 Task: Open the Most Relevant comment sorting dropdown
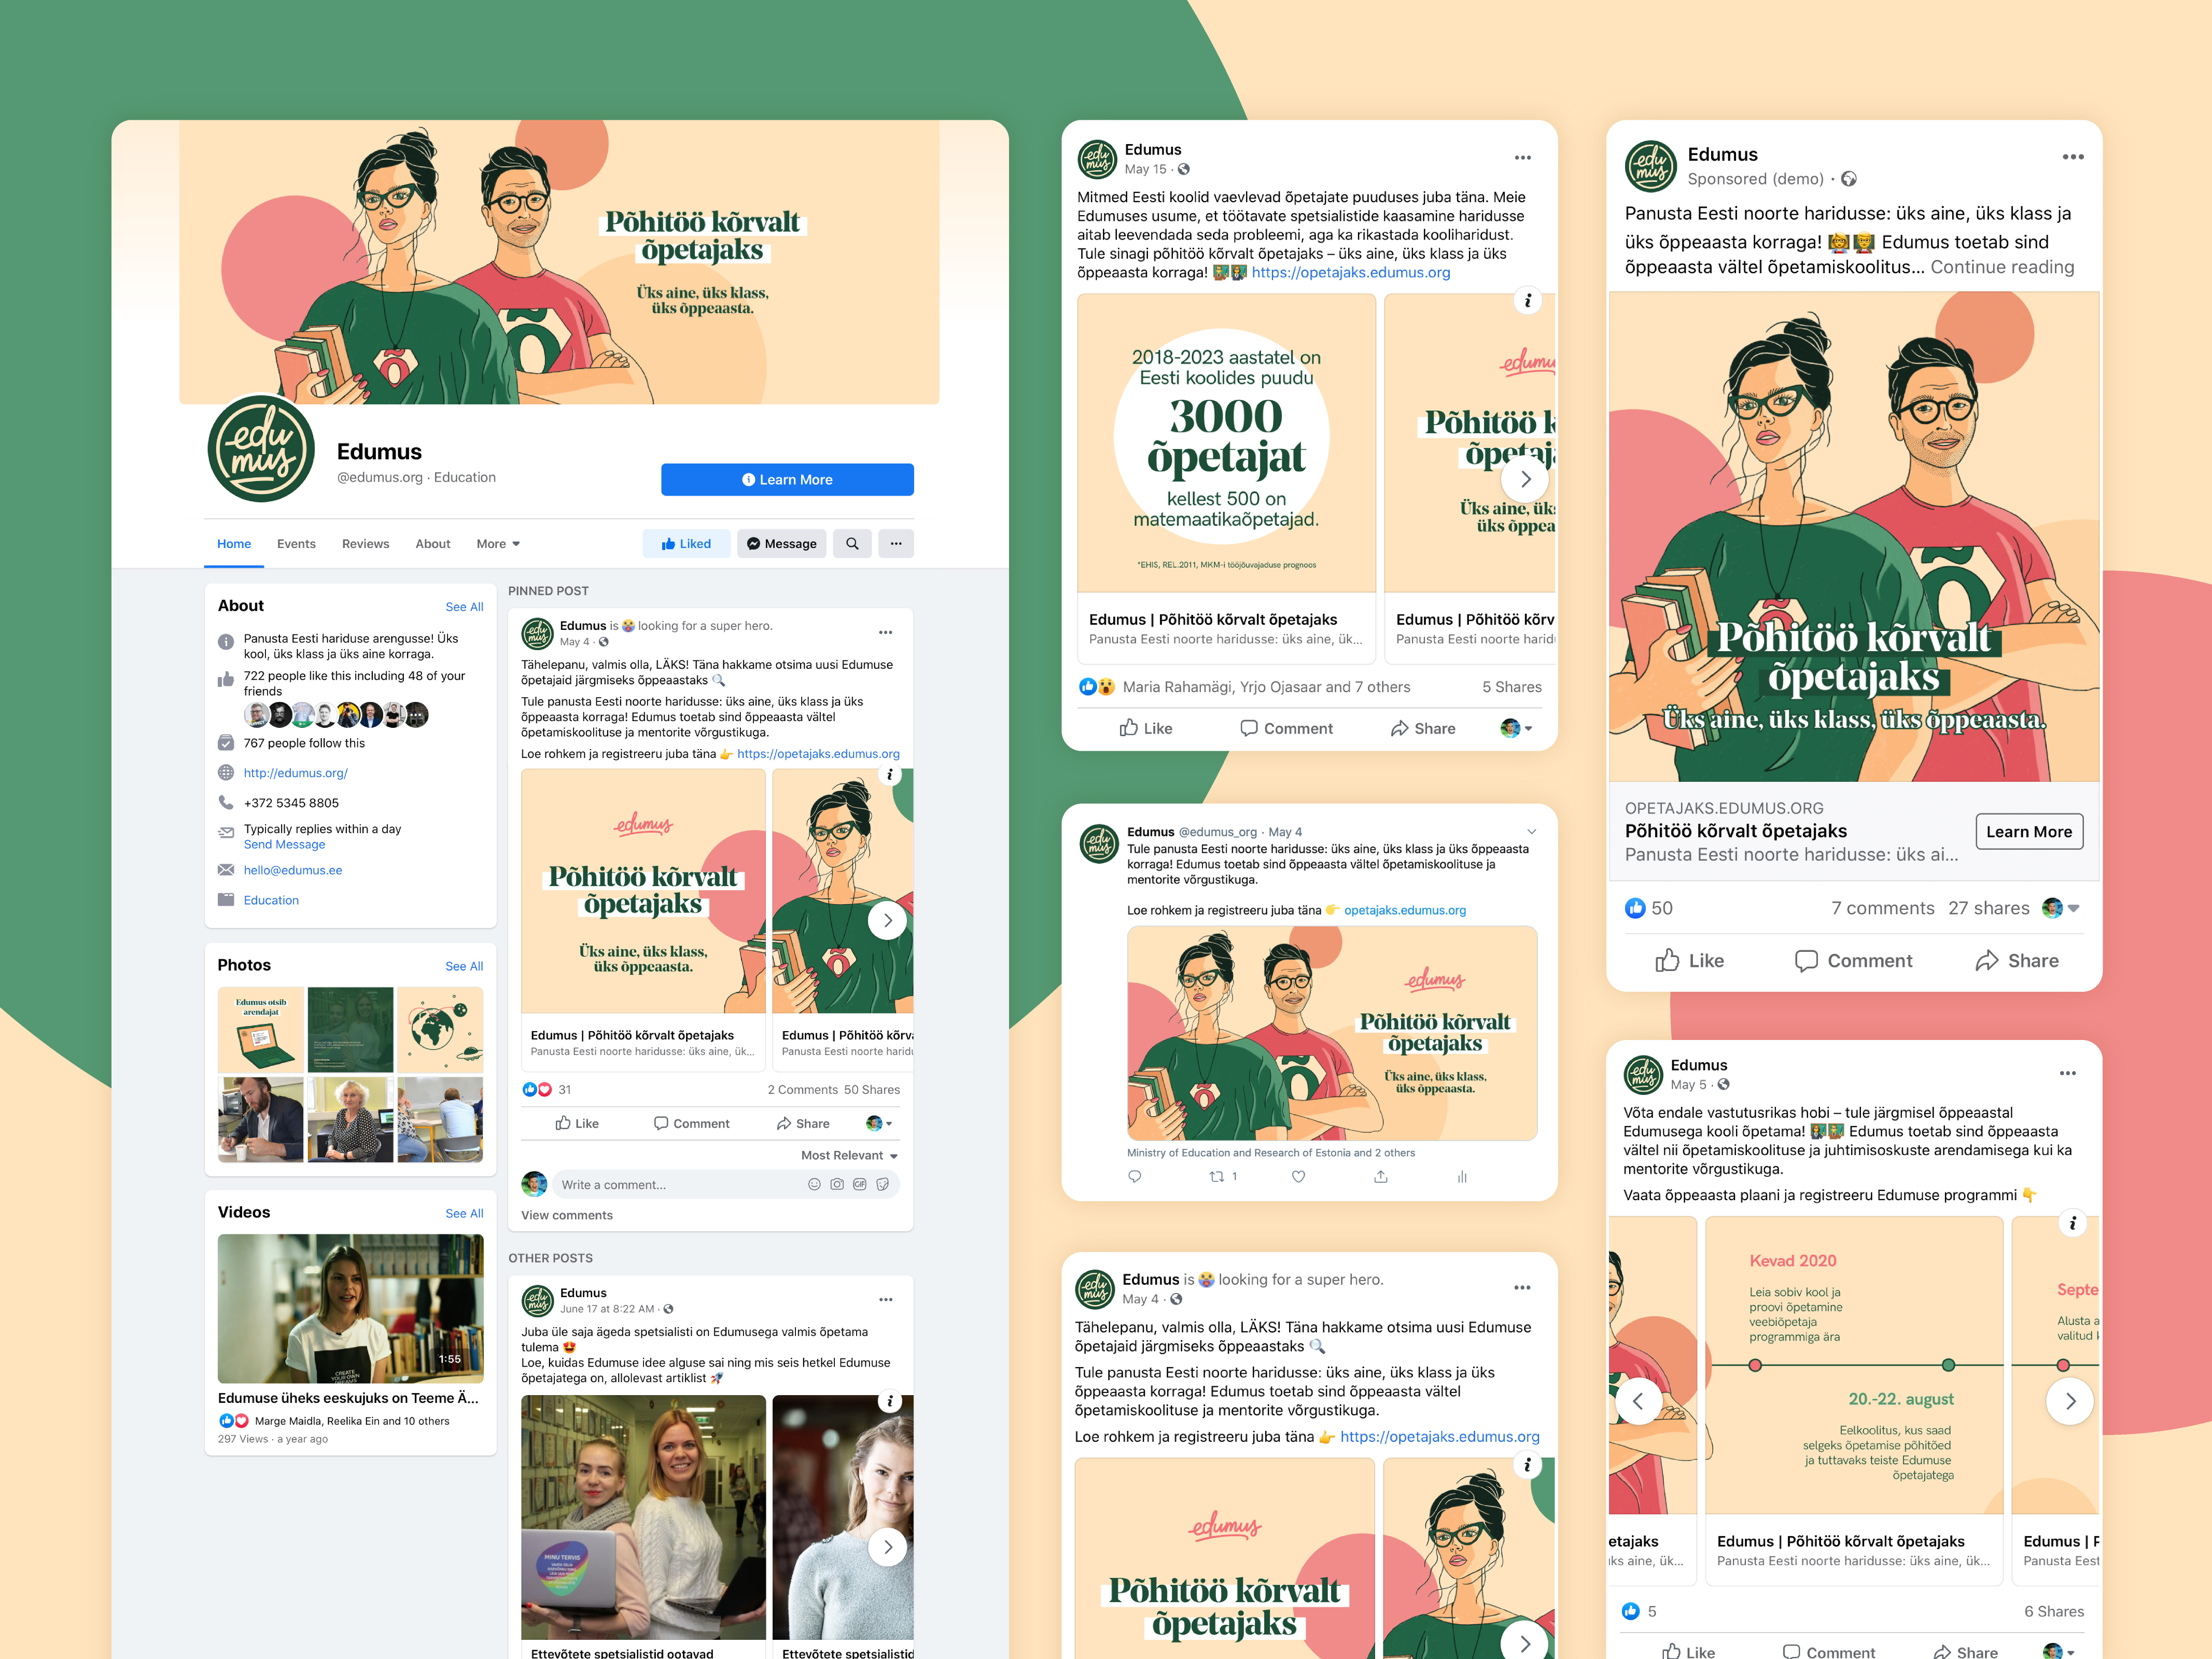pos(849,1155)
